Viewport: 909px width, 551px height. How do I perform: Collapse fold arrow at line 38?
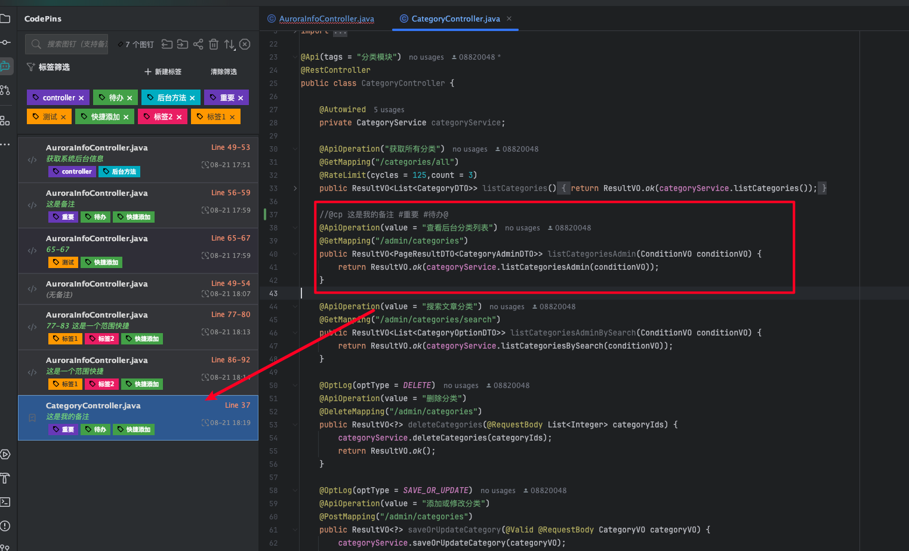click(295, 228)
